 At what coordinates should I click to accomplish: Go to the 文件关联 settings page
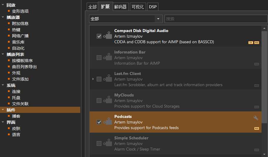coord(20,104)
